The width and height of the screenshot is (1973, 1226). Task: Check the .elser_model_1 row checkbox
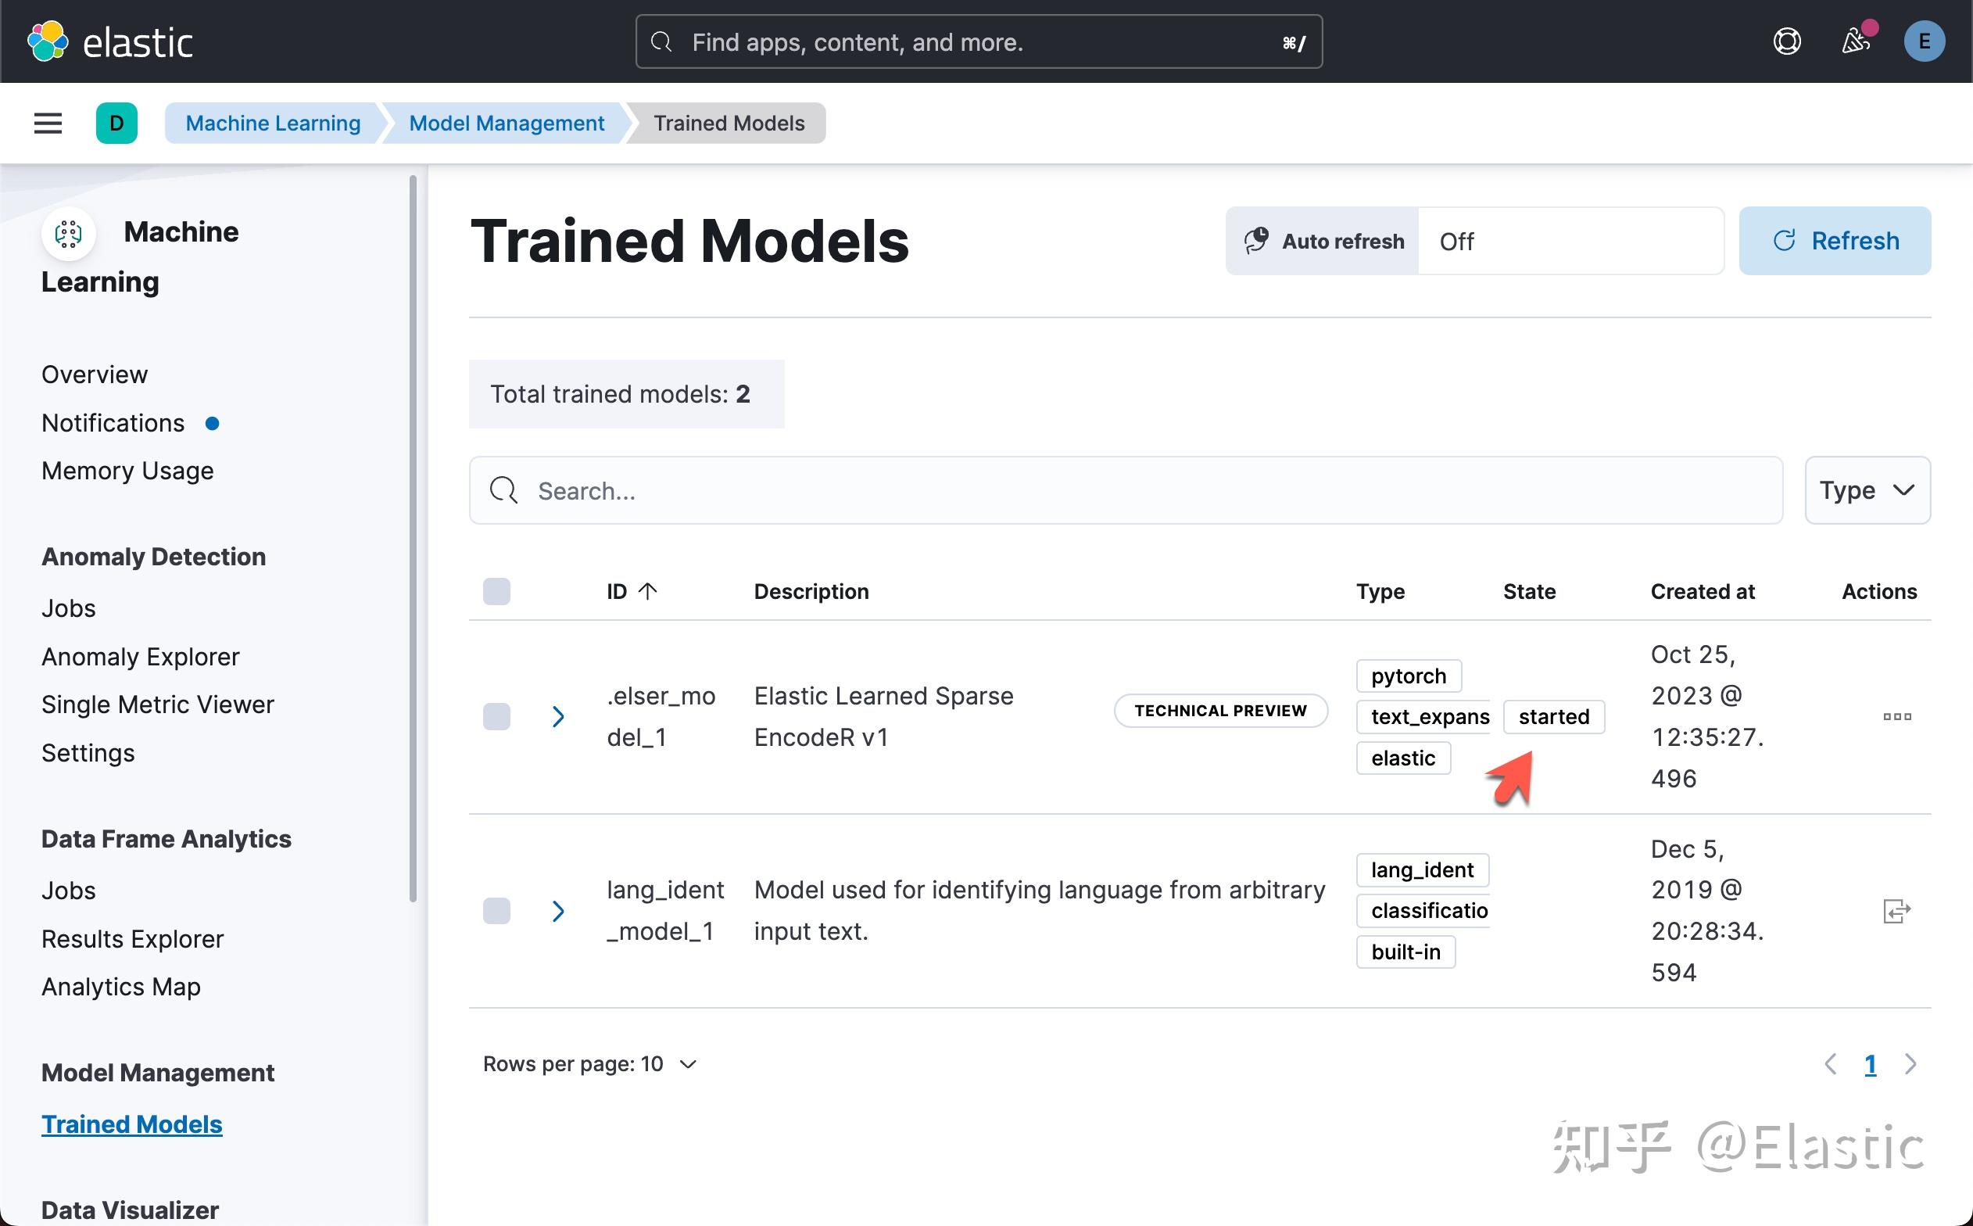(497, 717)
